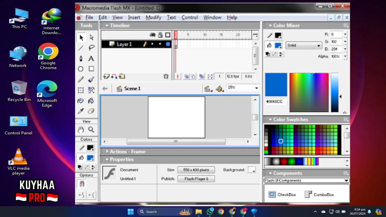Open the Modify menu
This screenshot has width=386, height=217.
pos(153,17)
